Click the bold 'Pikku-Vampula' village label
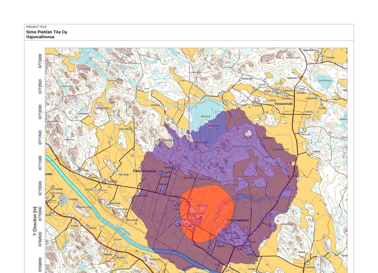Image resolution: width=378 pixels, height=273 pixels. point(145,171)
